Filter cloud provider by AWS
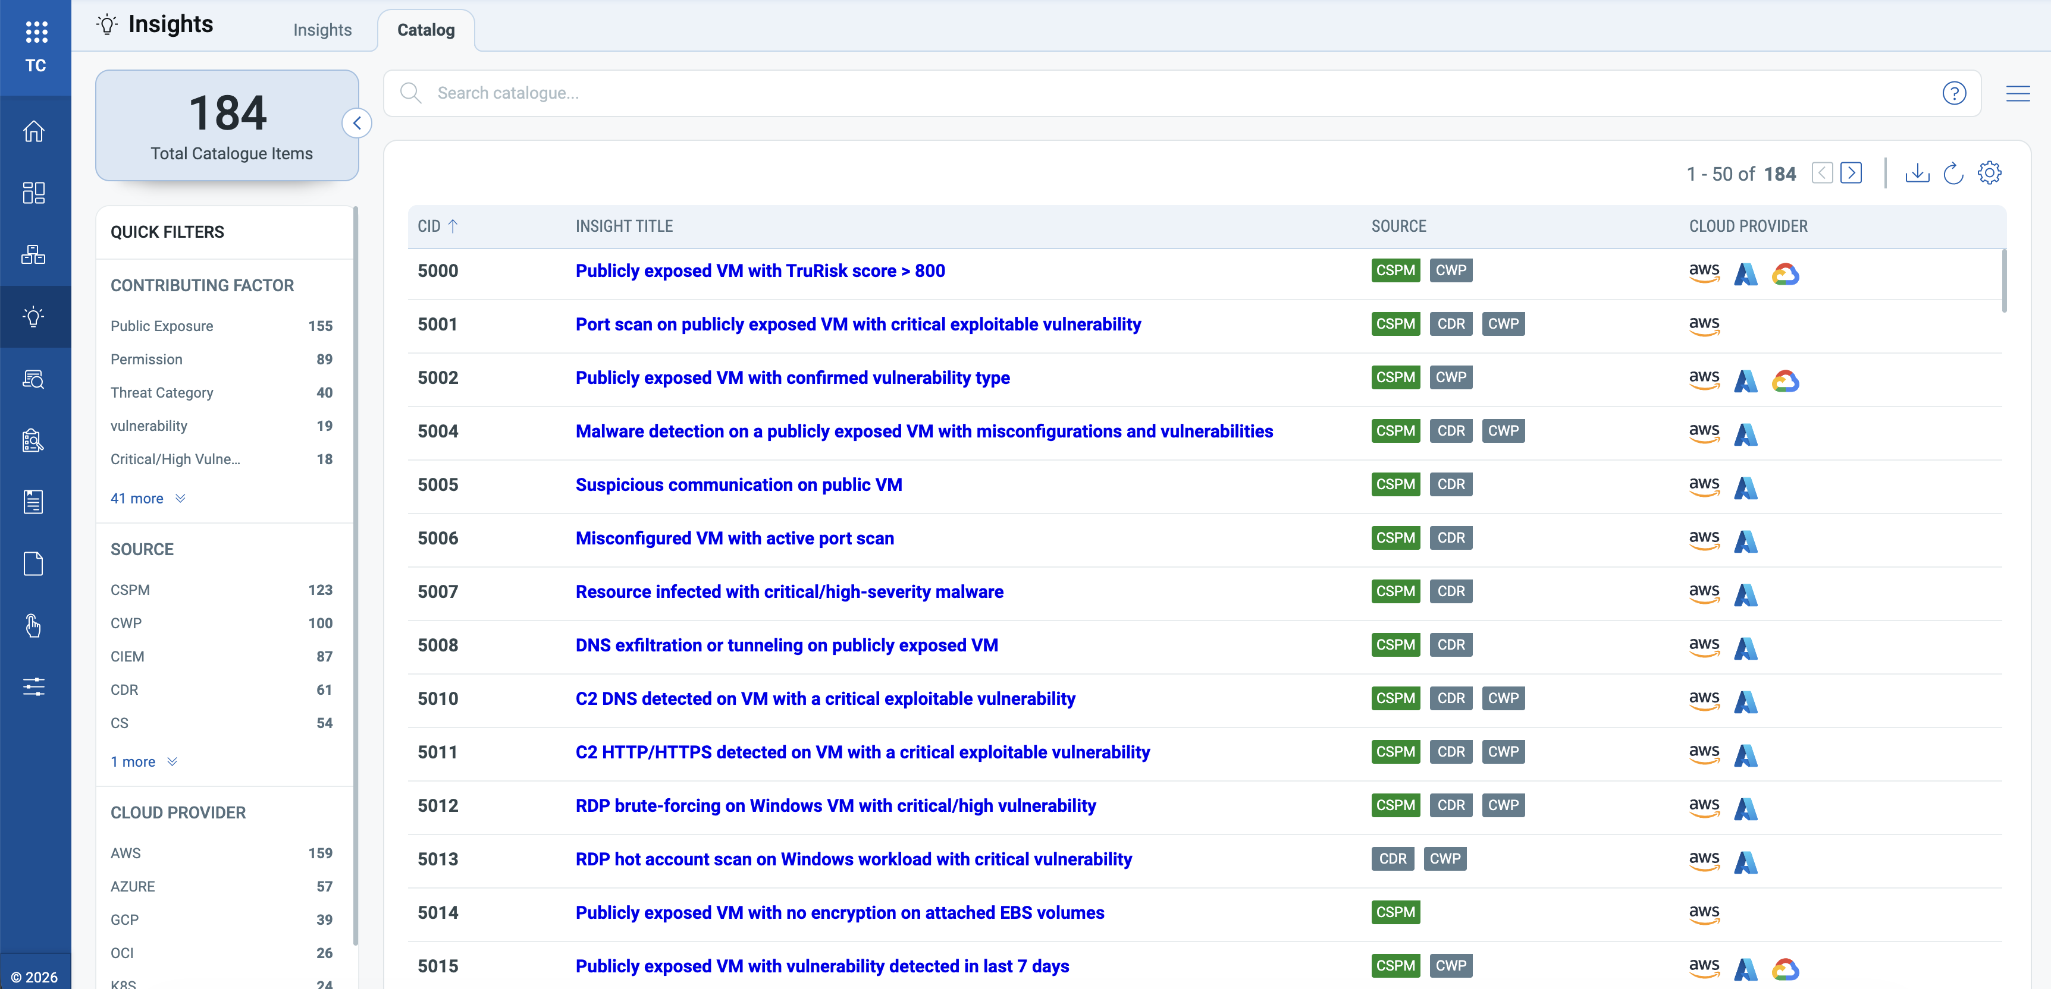Viewport: 2051px width, 989px height. pyautogui.click(x=221, y=853)
